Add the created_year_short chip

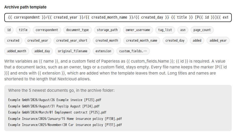(x=72, y=41)
